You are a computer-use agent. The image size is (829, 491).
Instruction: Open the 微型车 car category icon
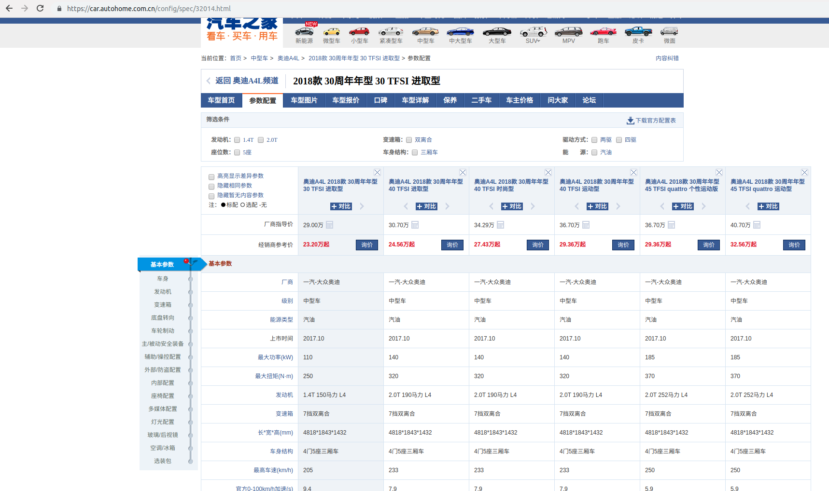click(x=332, y=32)
